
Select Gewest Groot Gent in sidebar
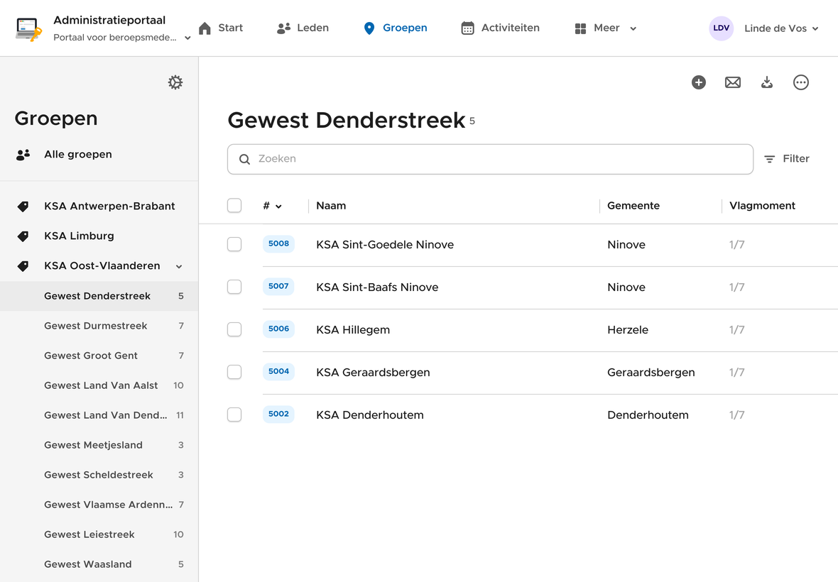(91, 356)
